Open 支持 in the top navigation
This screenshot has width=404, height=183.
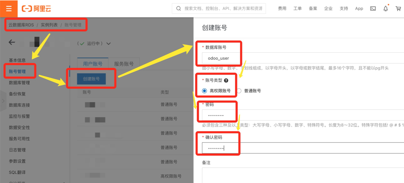[344, 8]
